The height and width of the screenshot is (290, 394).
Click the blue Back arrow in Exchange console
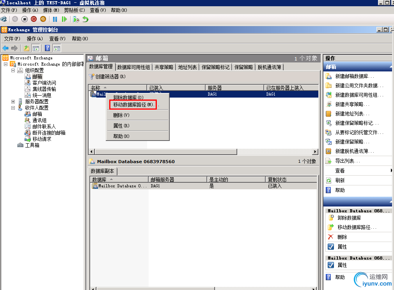[x=5, y=48]
